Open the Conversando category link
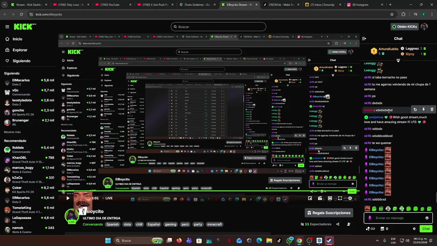The height and width of the screenshot is (246, 437). [93, 224]
